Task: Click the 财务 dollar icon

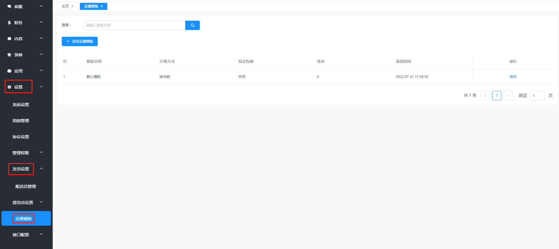Action: tap(9, 23)
